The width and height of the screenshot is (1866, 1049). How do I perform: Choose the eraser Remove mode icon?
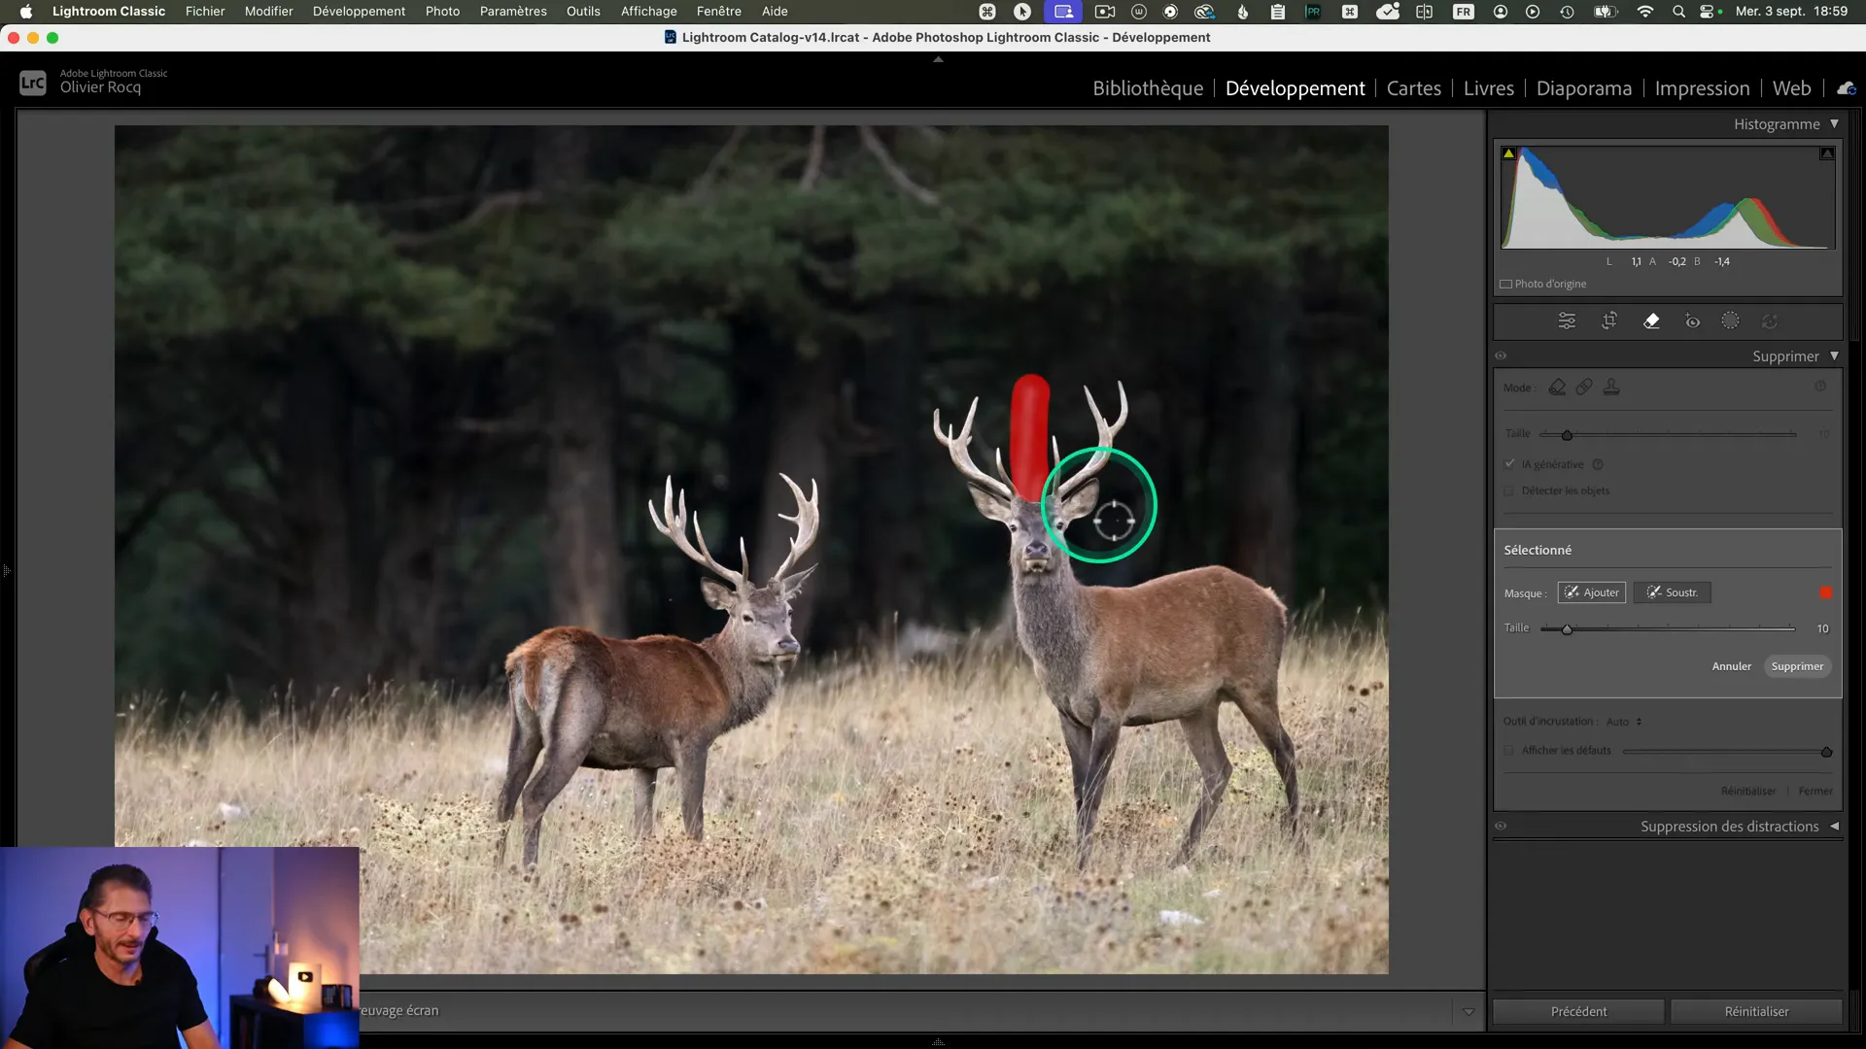coord(1557,387)
